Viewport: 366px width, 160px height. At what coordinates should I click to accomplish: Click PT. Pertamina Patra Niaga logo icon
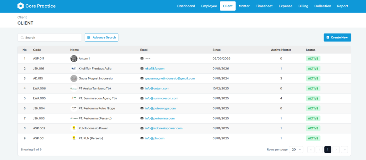74,108
